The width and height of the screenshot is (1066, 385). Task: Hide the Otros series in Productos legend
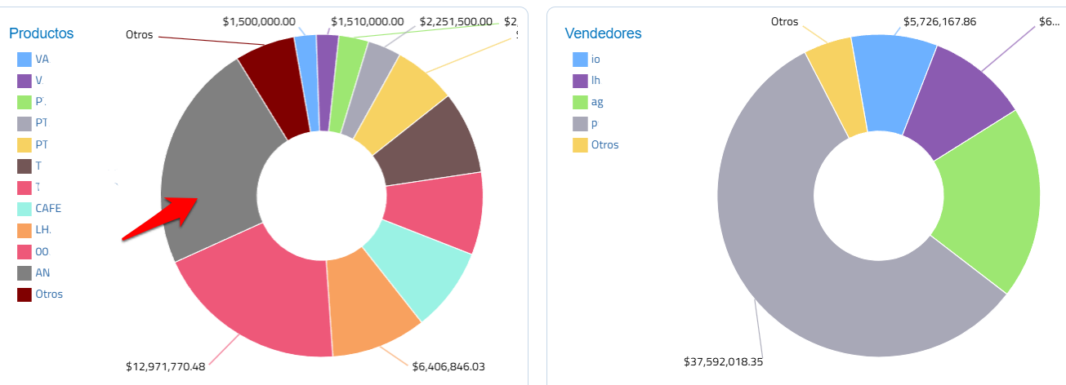coord(49,294)
